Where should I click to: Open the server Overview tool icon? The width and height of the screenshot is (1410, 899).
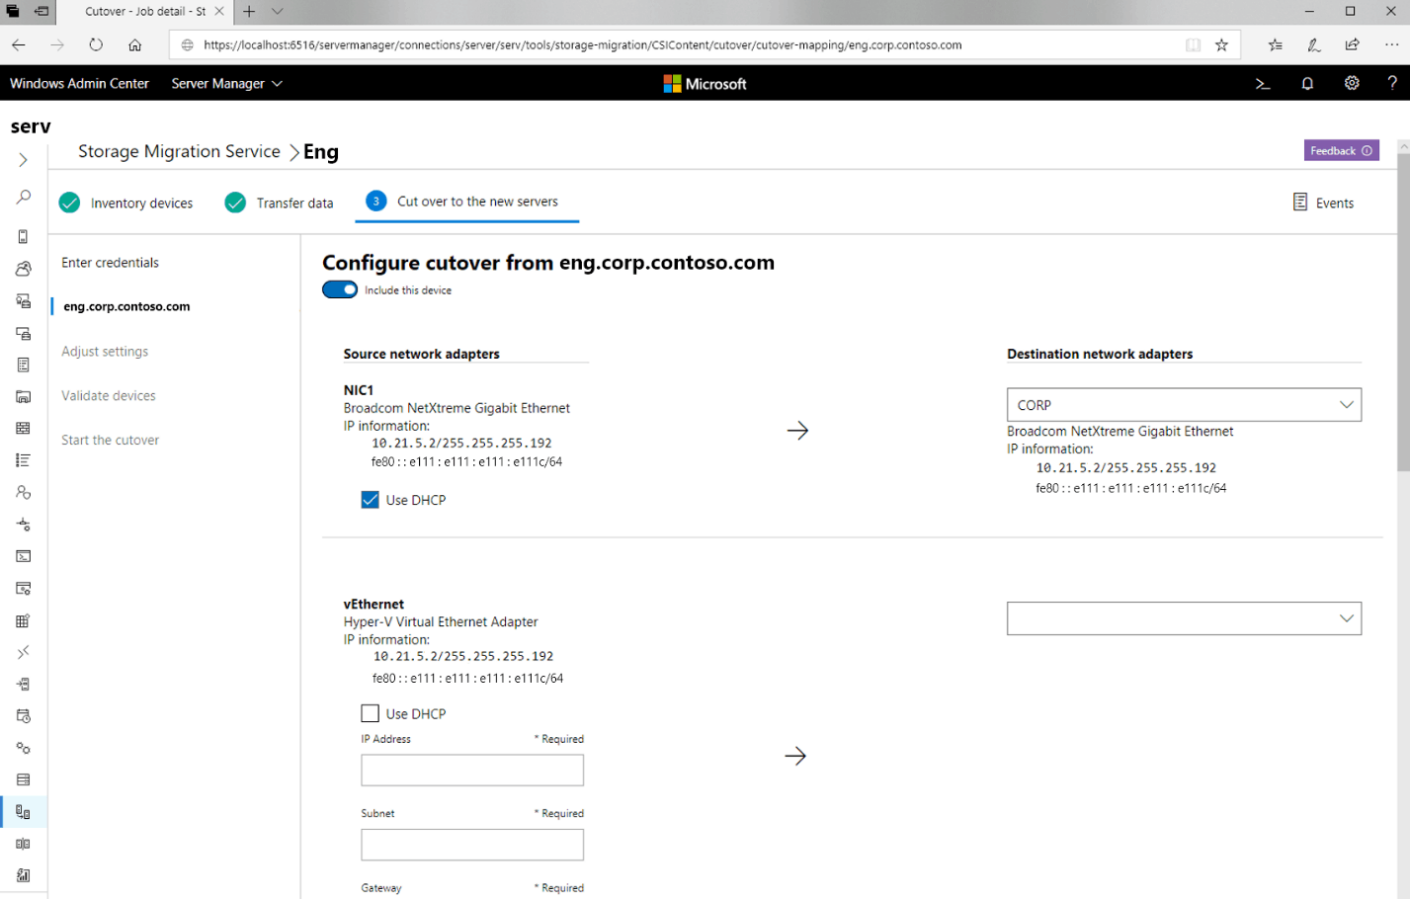click(23, 237)
